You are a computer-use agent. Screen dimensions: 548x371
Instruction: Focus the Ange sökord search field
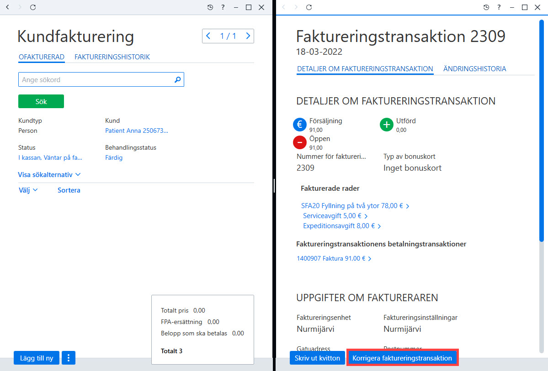[101, 79]
